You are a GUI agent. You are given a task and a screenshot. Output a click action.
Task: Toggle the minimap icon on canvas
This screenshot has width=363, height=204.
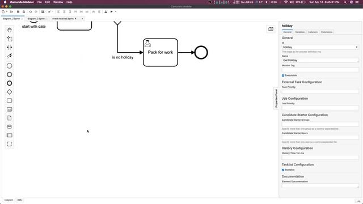[x=271, y=29]
